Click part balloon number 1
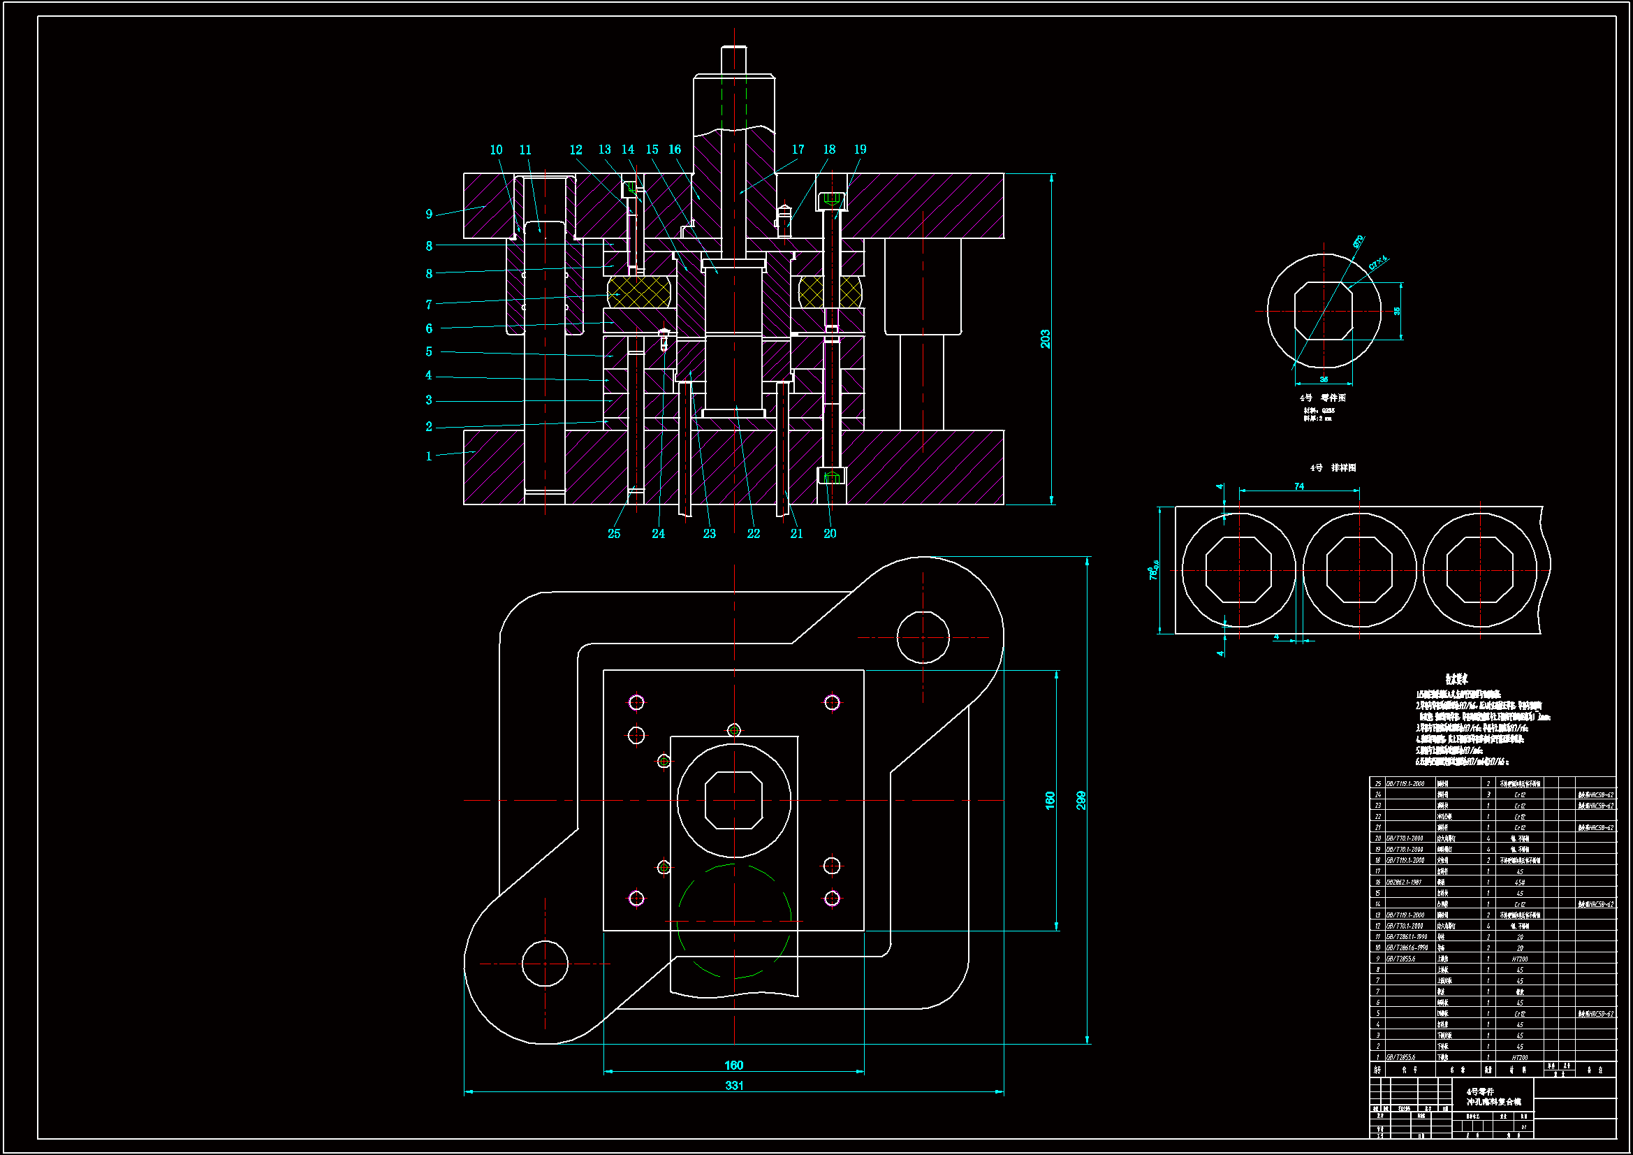The width and height of the screenshot is (1633, 1155). point(429,456)
